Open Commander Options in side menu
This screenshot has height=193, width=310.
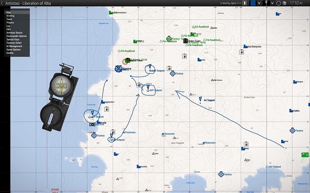pyautogui.click(x=17, y=36)
